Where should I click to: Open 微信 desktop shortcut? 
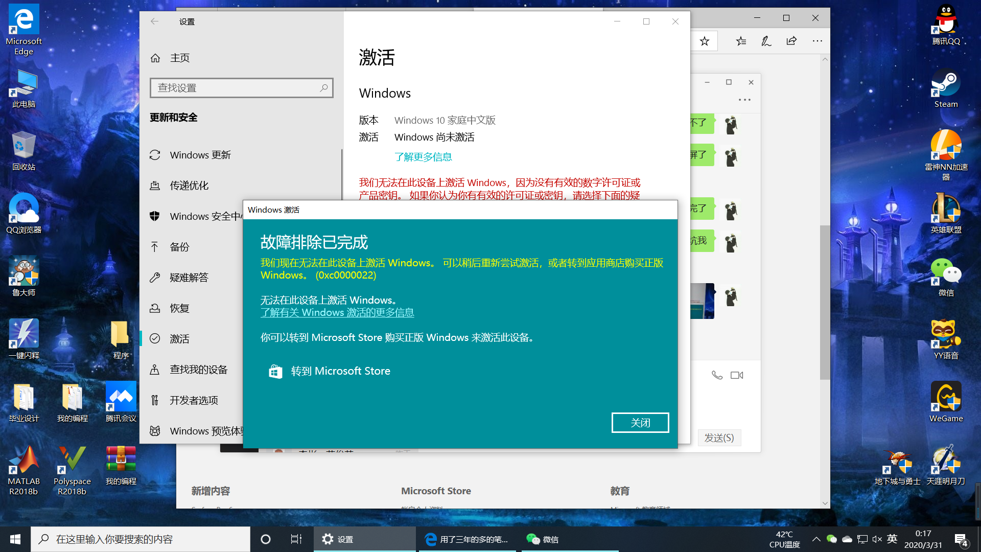coord(946,277)
